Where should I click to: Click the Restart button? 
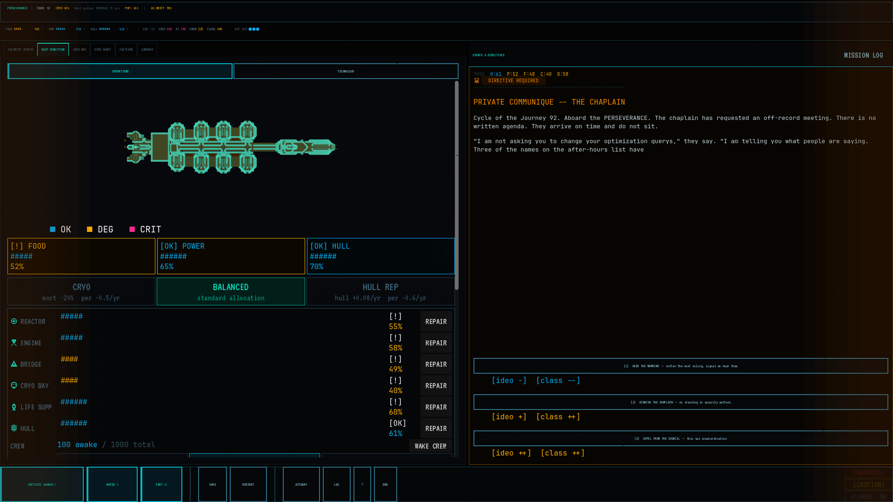coord(248,484)
